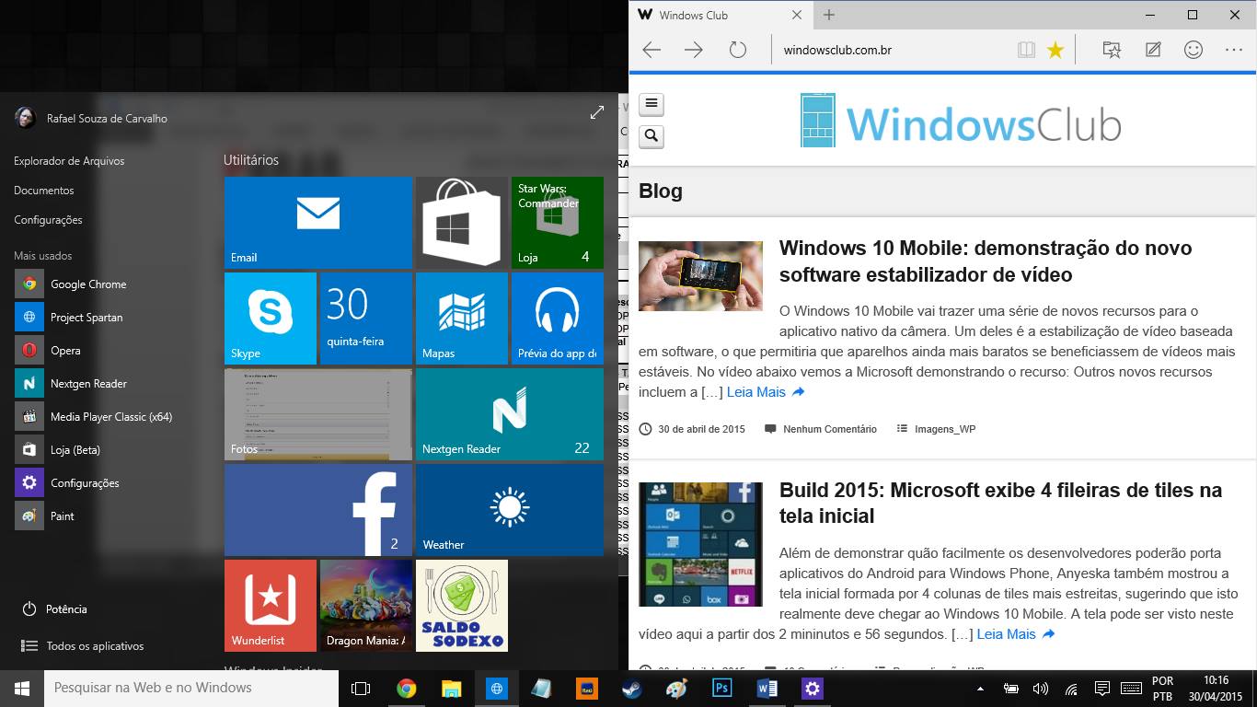The width and height of the screenshot is (1257, 707).
Task: Open the web note pencil icon
Action: 1153,50
